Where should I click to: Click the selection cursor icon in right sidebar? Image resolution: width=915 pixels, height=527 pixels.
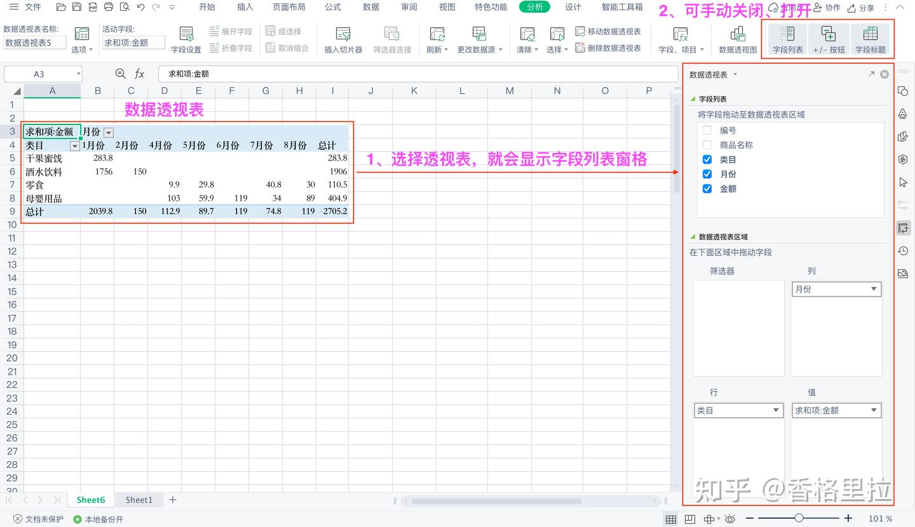pyautogui.click(x=903, y=183)
